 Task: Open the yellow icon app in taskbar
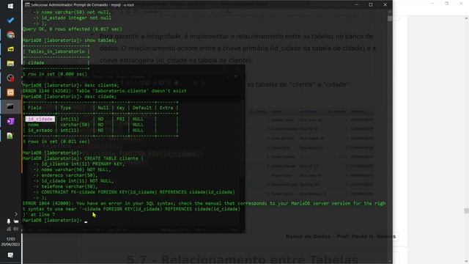(10, 49)
